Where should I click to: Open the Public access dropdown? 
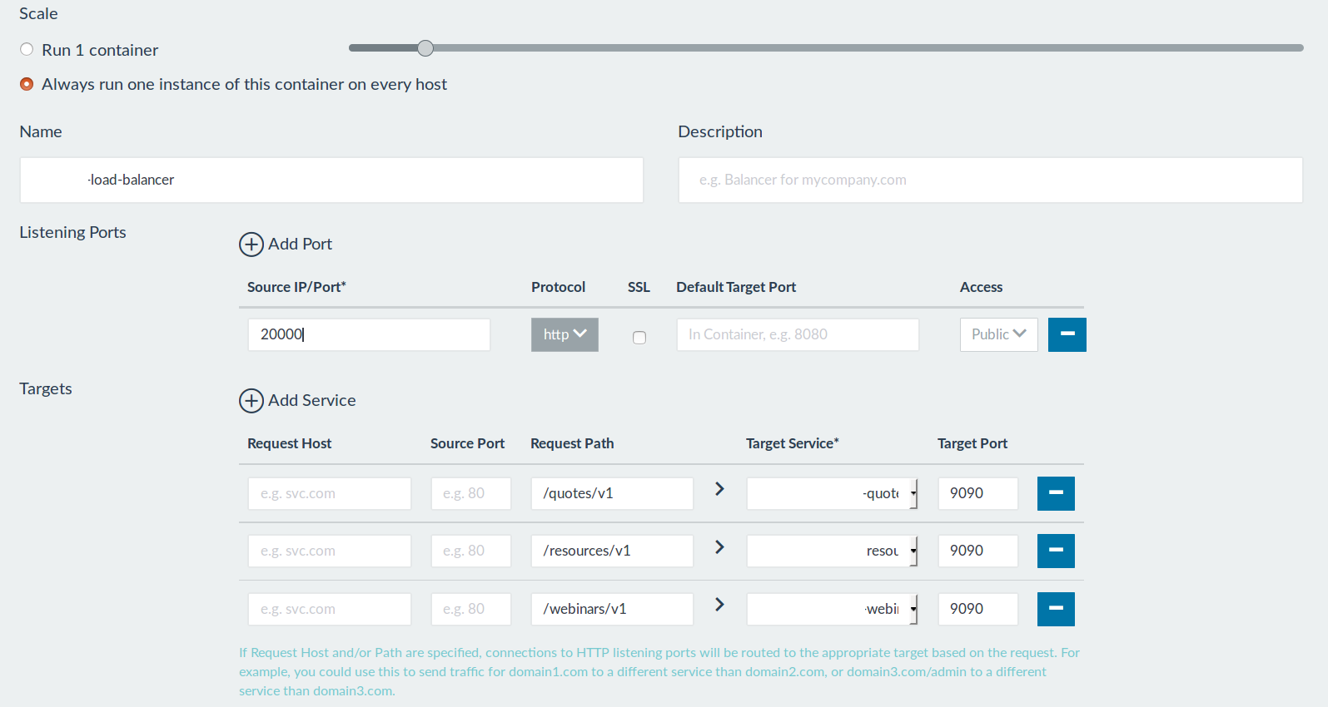pos(998,334)
